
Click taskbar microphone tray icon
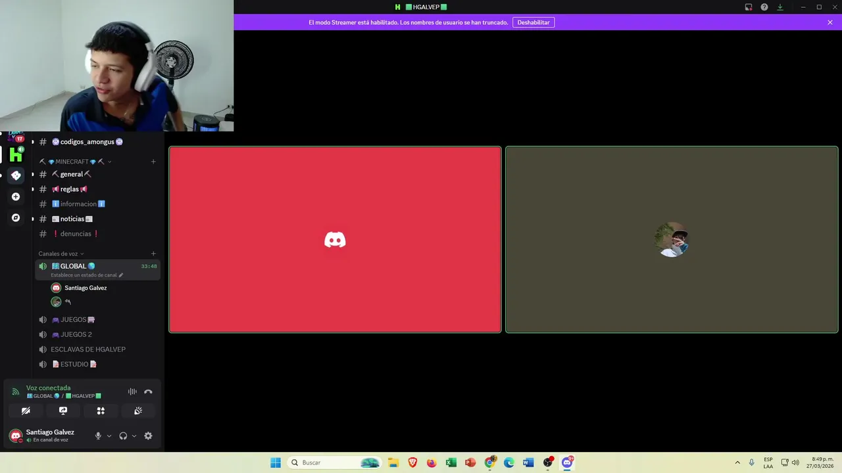[752, 462]
